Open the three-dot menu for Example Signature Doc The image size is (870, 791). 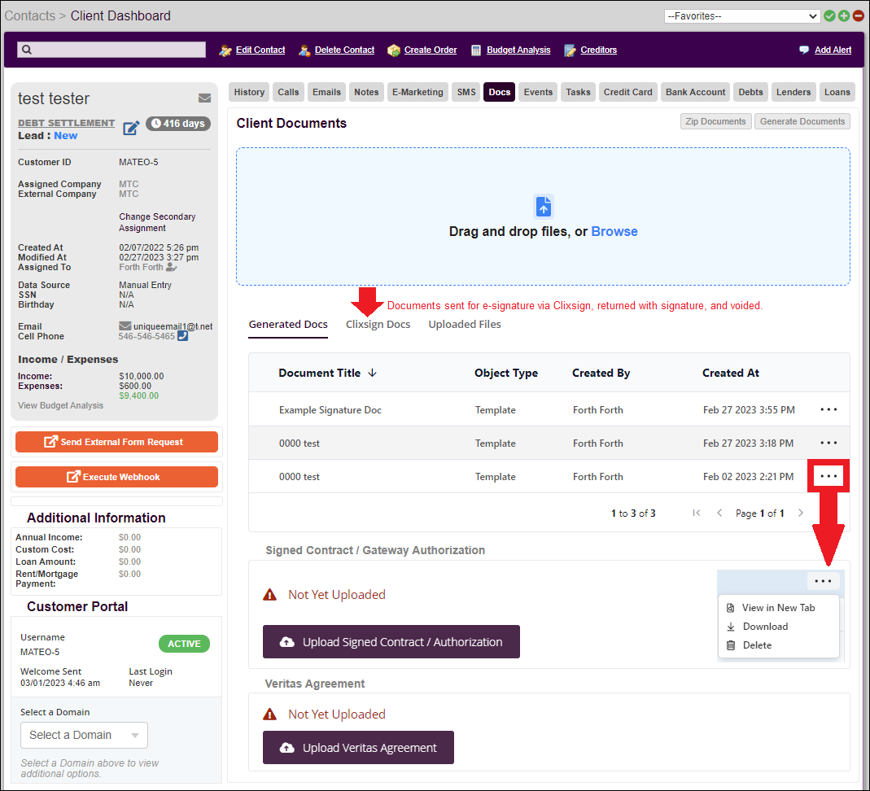(x=828, y=410)
